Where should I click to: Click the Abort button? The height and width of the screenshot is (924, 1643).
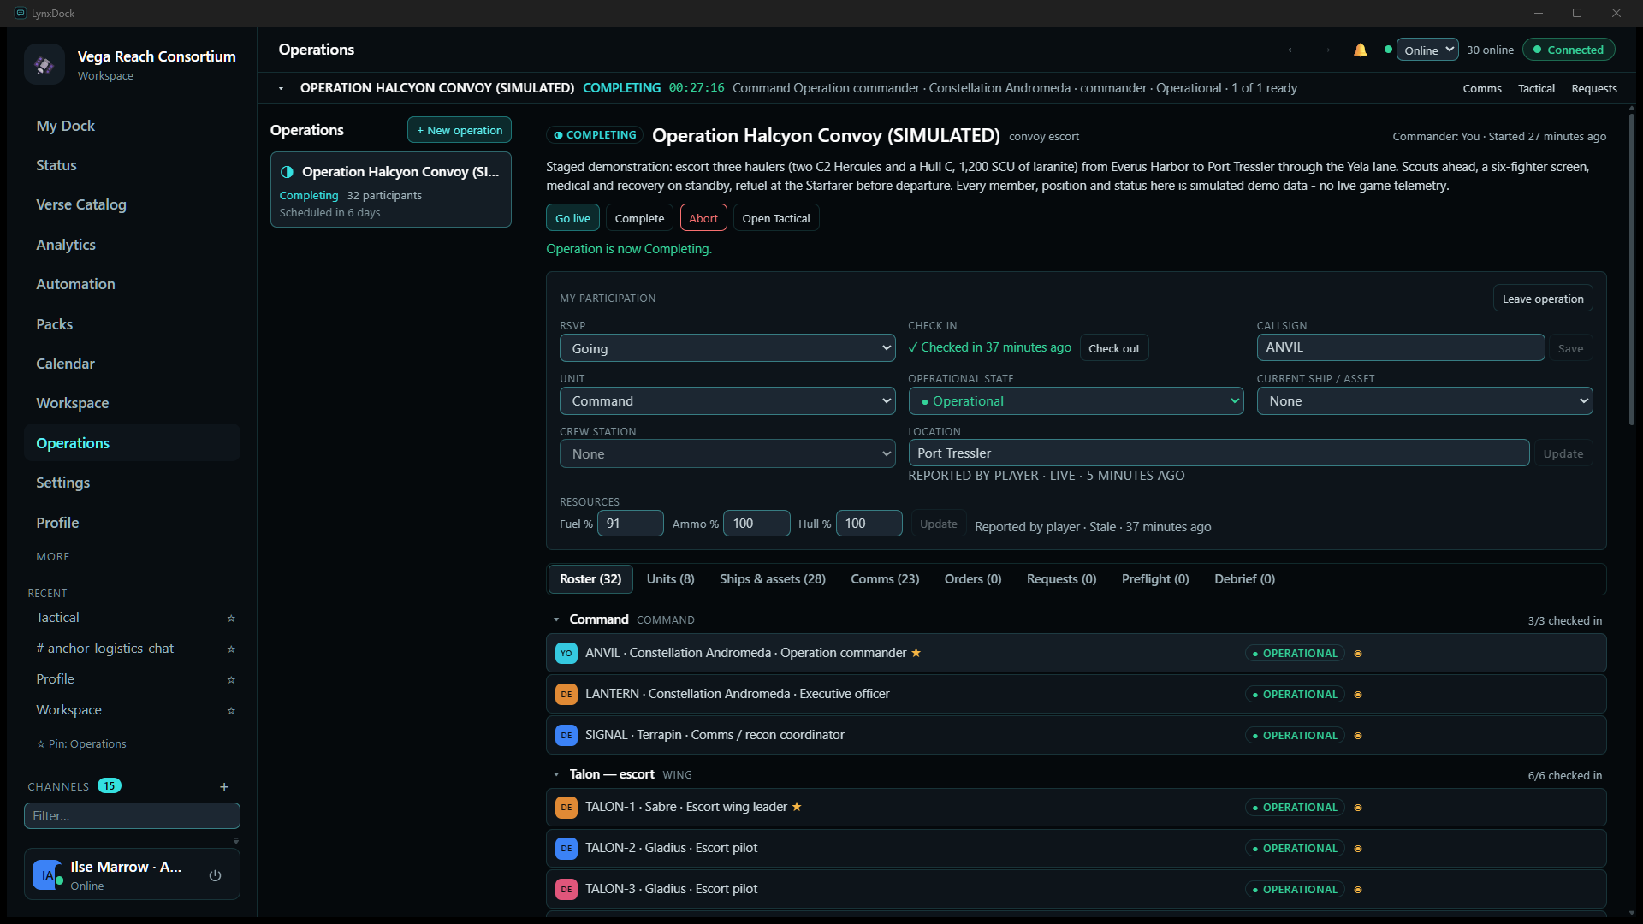tap(703, 218)
